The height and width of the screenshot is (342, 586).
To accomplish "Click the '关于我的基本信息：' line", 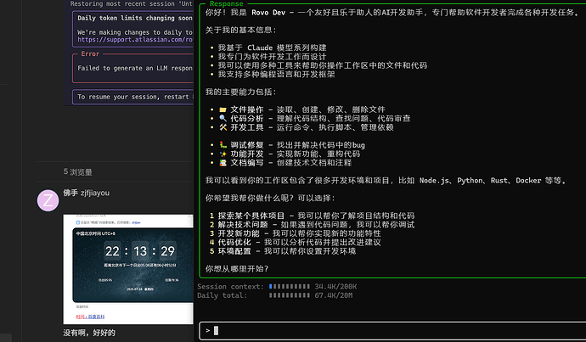I will click(243, 30).
